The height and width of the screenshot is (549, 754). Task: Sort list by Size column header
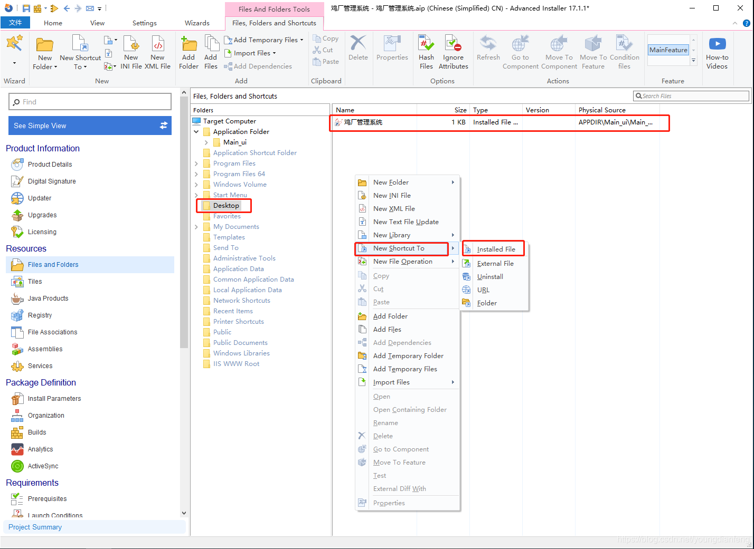[444, 110]
